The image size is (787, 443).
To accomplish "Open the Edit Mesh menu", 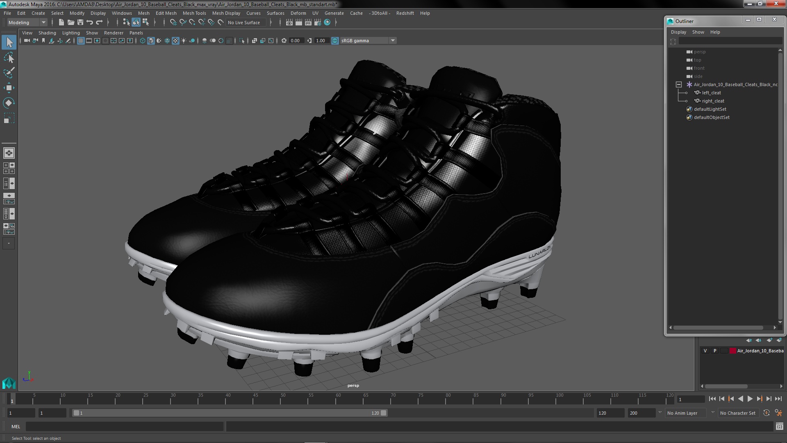I will click(166, 13).
